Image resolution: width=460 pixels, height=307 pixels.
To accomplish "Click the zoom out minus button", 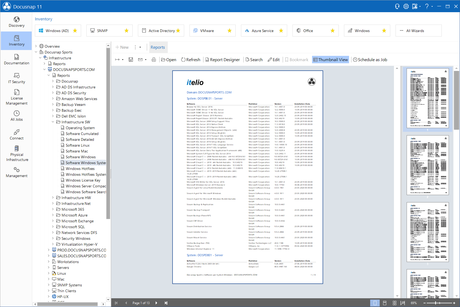I will [425, 303].
